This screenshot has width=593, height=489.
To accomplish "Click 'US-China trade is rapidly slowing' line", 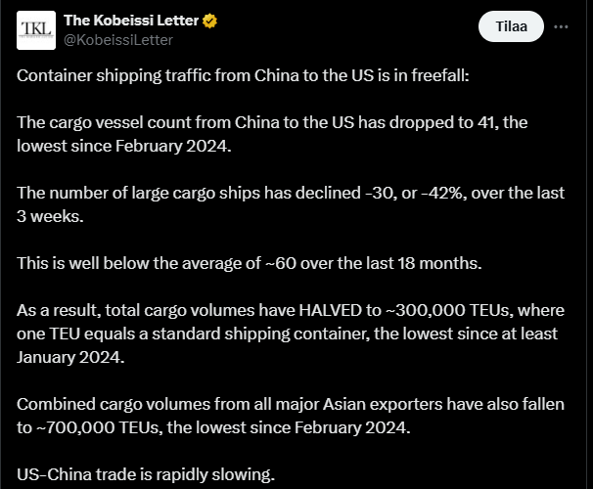I will pos(147,475).
